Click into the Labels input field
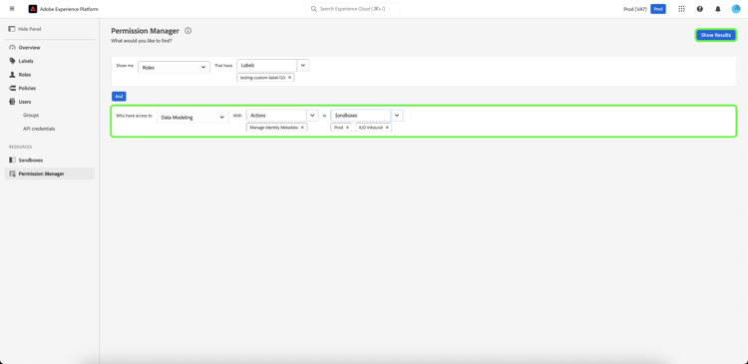This screenshot has width=748, height=364. pyautogui.click(x=266, y=65)
